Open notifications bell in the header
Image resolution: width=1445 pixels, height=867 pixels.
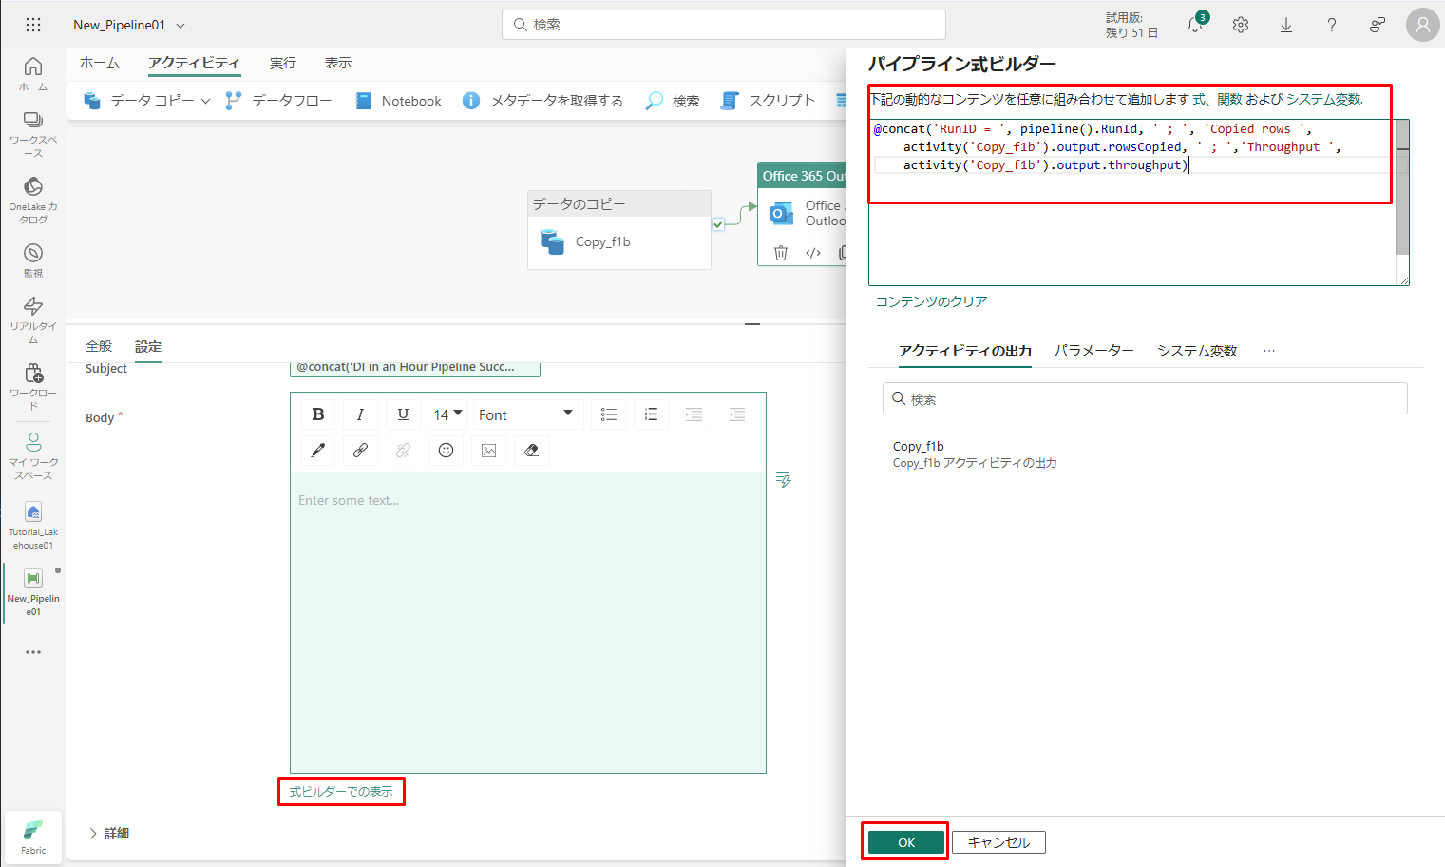1195,26
